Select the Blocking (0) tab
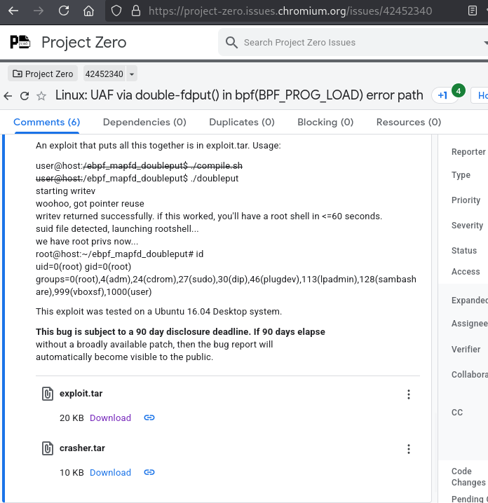This screenshot has width=488, height=503. coord(325,122)
